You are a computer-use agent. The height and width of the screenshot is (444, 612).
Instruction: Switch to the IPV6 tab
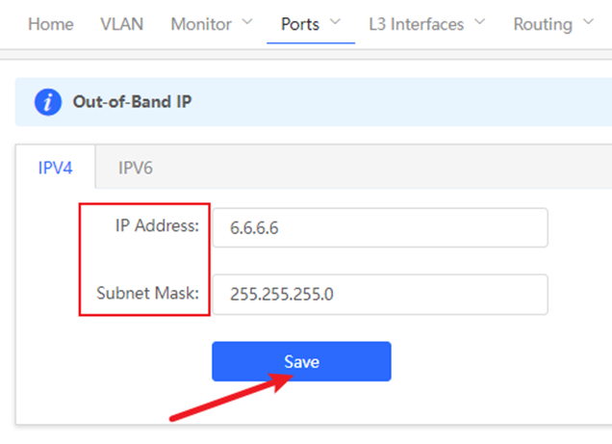(x=136, y=167)
